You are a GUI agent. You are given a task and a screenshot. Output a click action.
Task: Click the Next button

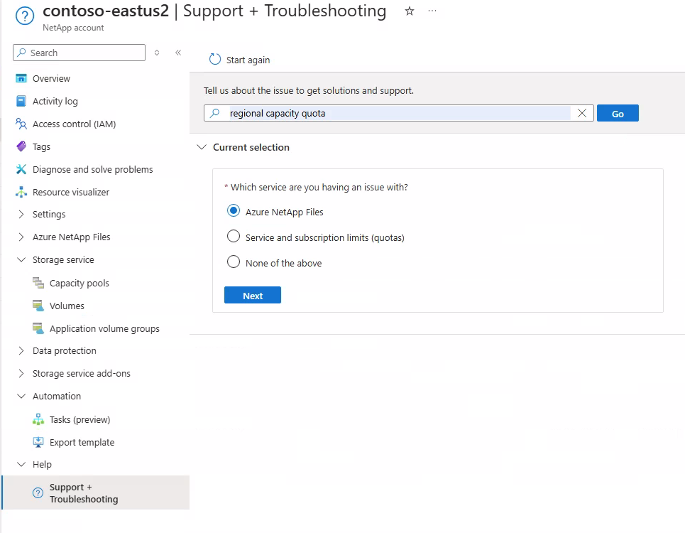click(x=253, y=295)
